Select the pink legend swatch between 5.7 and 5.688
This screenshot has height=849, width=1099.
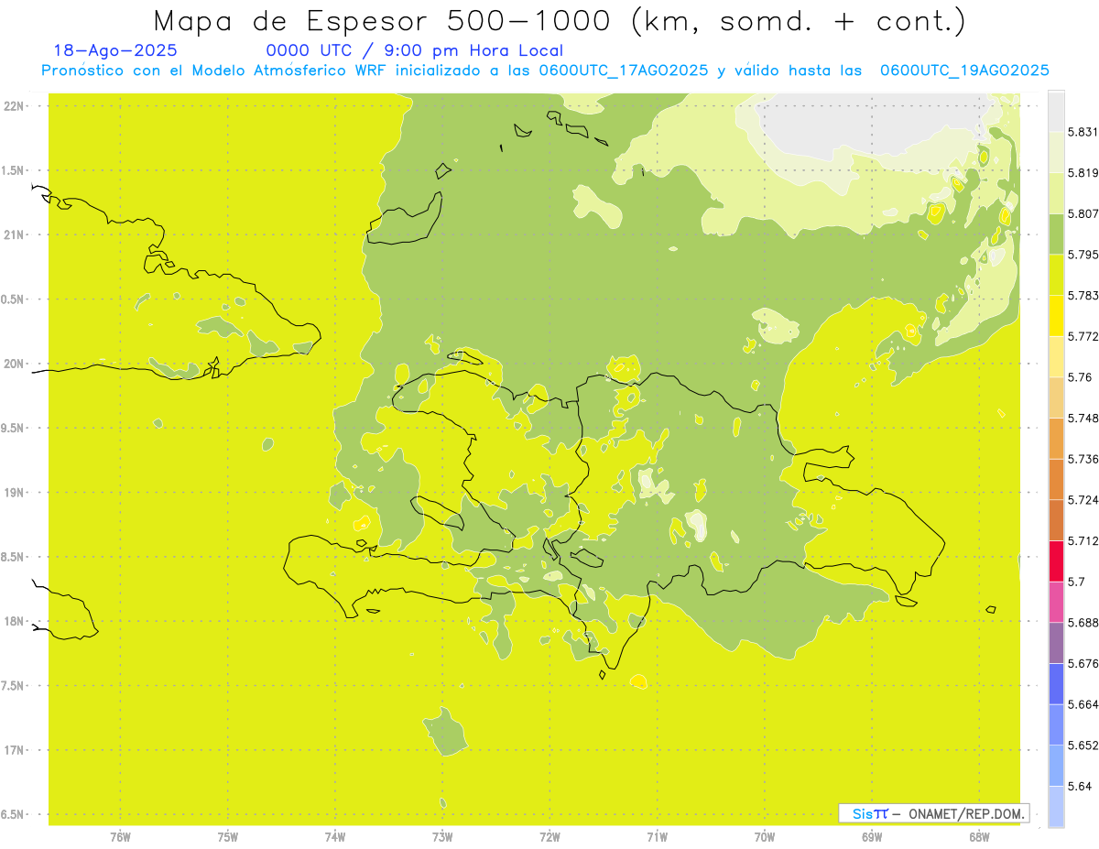1056,602
